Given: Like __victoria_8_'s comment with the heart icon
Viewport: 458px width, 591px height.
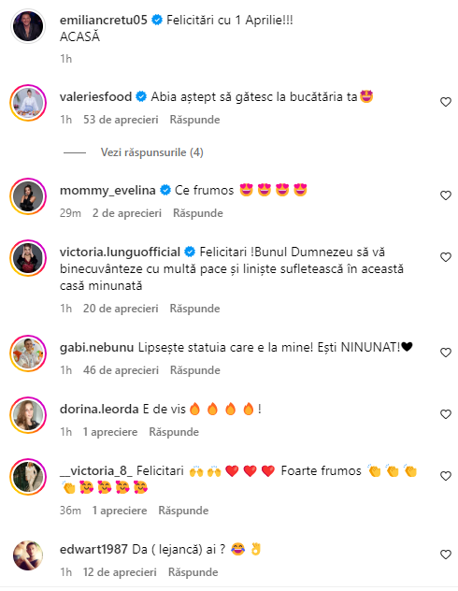Looking at the screenshot, I should pyautogui.click(x=446, y=476).
